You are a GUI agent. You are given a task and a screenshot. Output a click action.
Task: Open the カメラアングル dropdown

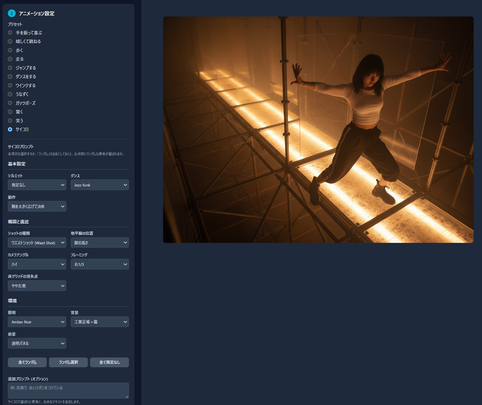tap(37, 264)
